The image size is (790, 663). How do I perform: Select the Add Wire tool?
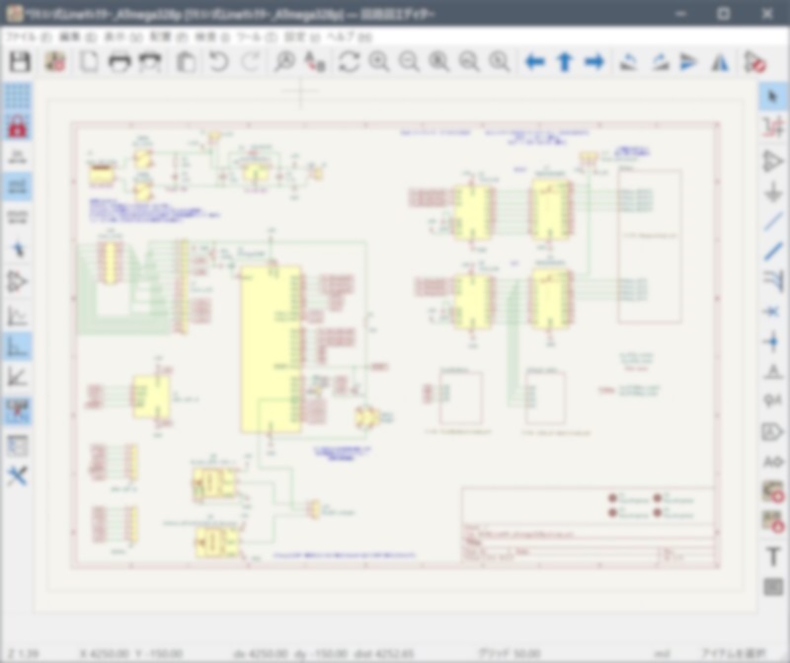pyautogui.click(x=773, y=220)
